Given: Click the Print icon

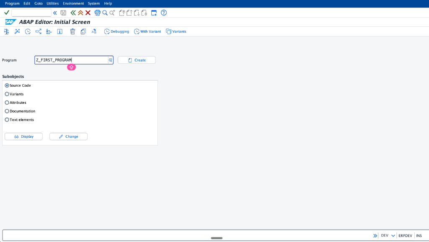Looking at the screenshot, I should 97,13.
